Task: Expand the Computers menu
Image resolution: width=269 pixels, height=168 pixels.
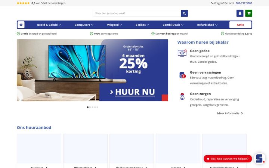Action: [x=84, y=25]
